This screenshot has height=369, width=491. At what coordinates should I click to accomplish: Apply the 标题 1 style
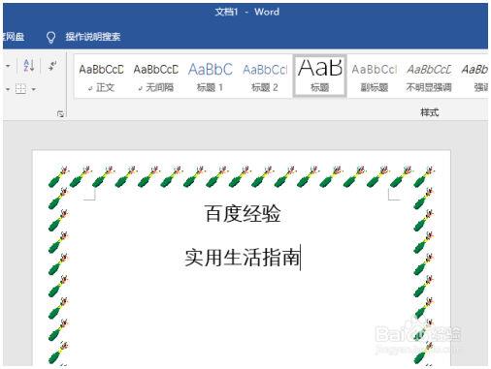tap(211, 77)
